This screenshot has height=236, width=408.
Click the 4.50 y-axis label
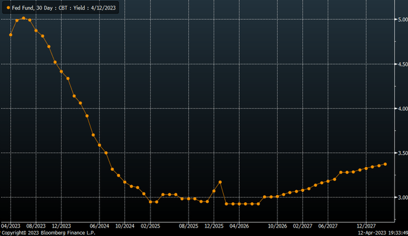click(403, 64)
